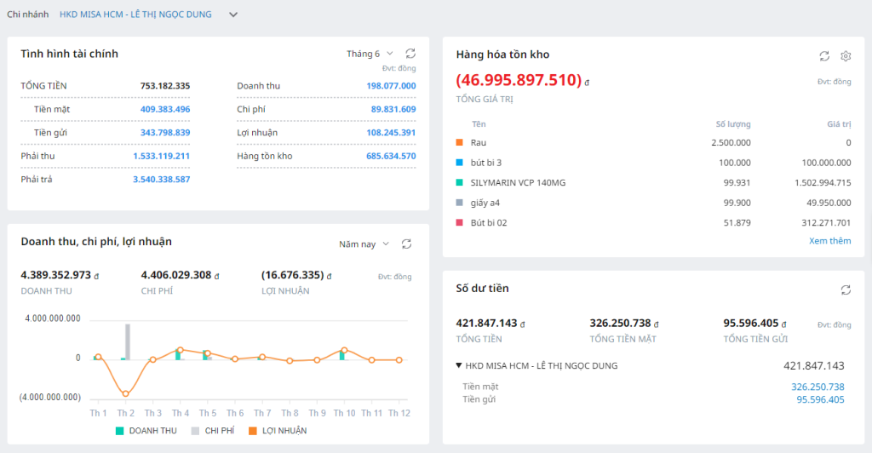Select branch name HKD MISA HCM link
The image size is (872, 453).
pyautogui.click(x=135, y=14)
